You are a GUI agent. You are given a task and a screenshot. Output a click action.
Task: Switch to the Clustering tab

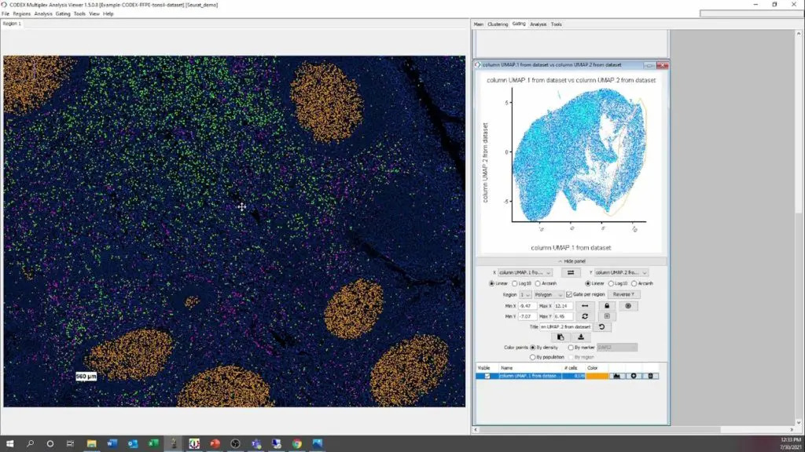coord(498,24)
